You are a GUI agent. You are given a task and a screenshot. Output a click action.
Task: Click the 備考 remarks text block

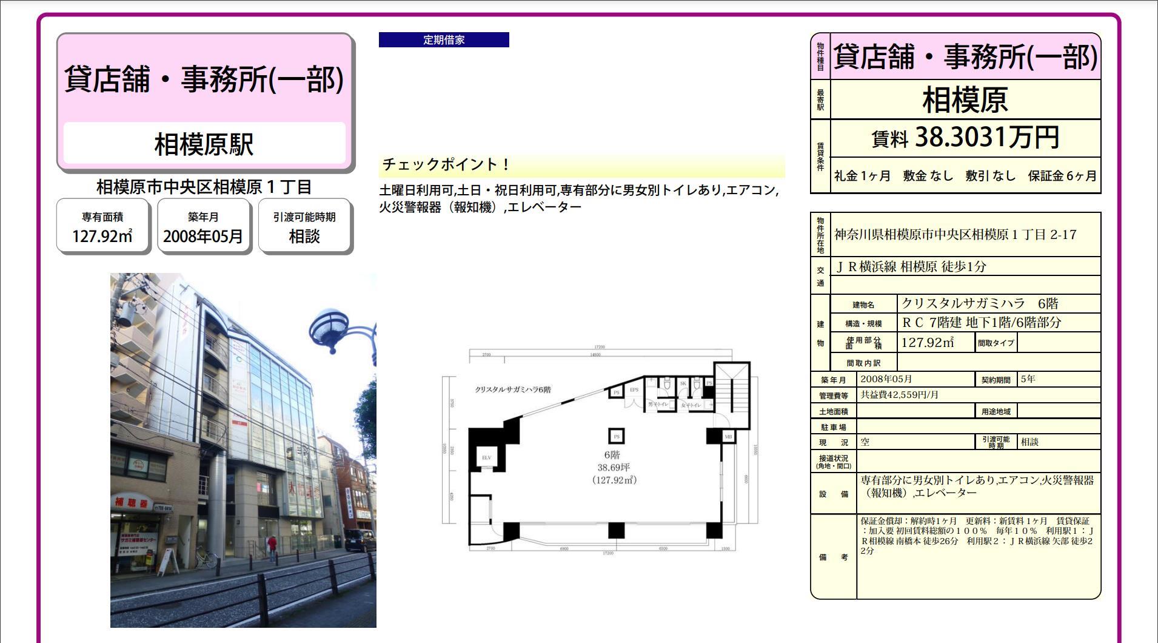(977, 536)
